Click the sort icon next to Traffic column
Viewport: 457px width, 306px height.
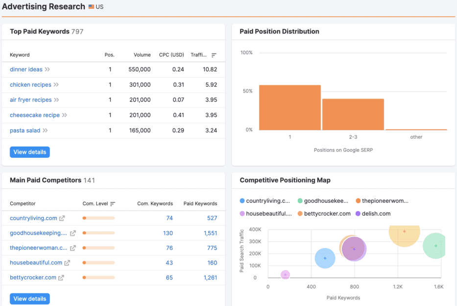(x=214, y=55)
